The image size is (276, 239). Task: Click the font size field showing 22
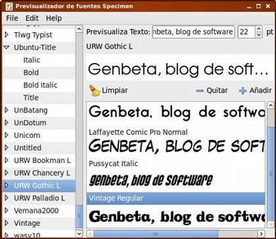246,32
